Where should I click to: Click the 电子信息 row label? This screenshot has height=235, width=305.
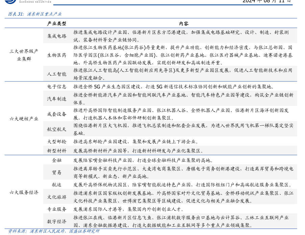coord(57,87)
